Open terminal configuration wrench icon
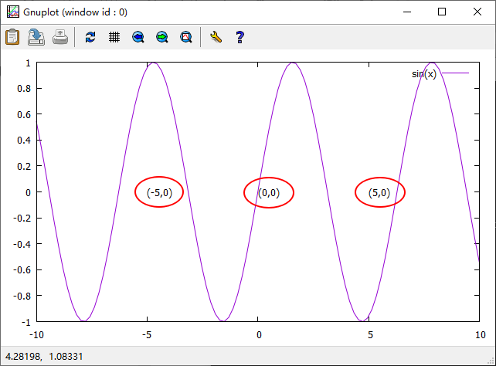The image size is (496, 366). [x=216, y=37]
